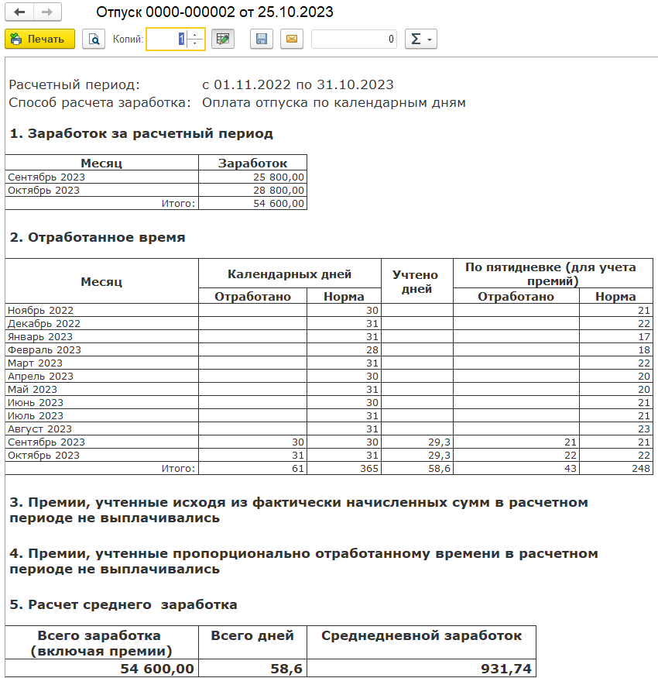Select worked calendar days total 61
Image resolution: width=658 pixels, height=678 pixels.
(252, 468)
